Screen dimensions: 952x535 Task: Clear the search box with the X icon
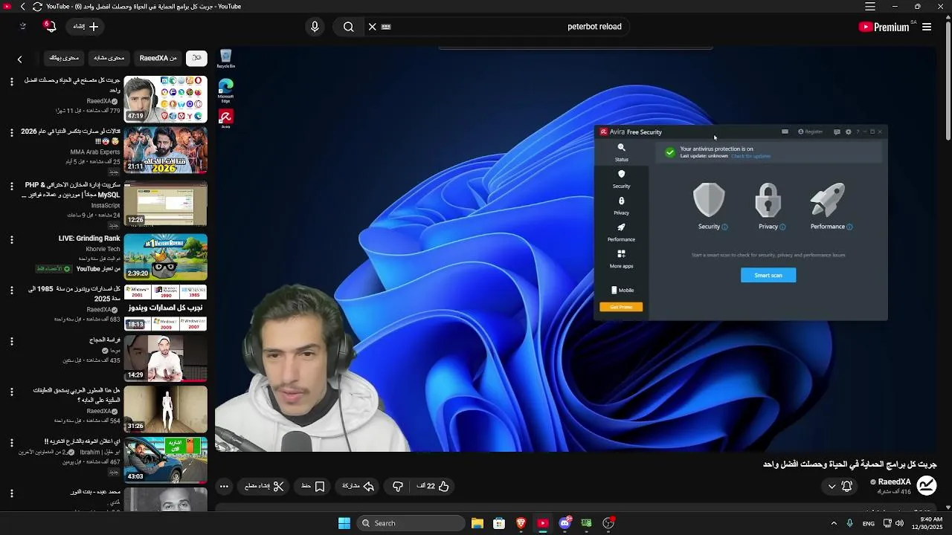(x=373, y=27)
